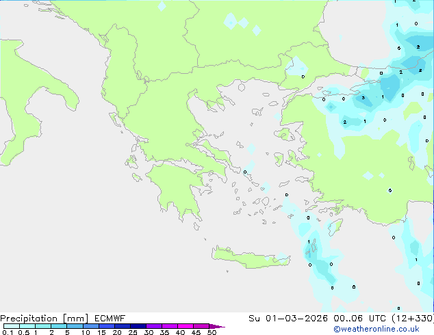Click the navy swatch between 25 and 30
434x335 pixels.
138,326
